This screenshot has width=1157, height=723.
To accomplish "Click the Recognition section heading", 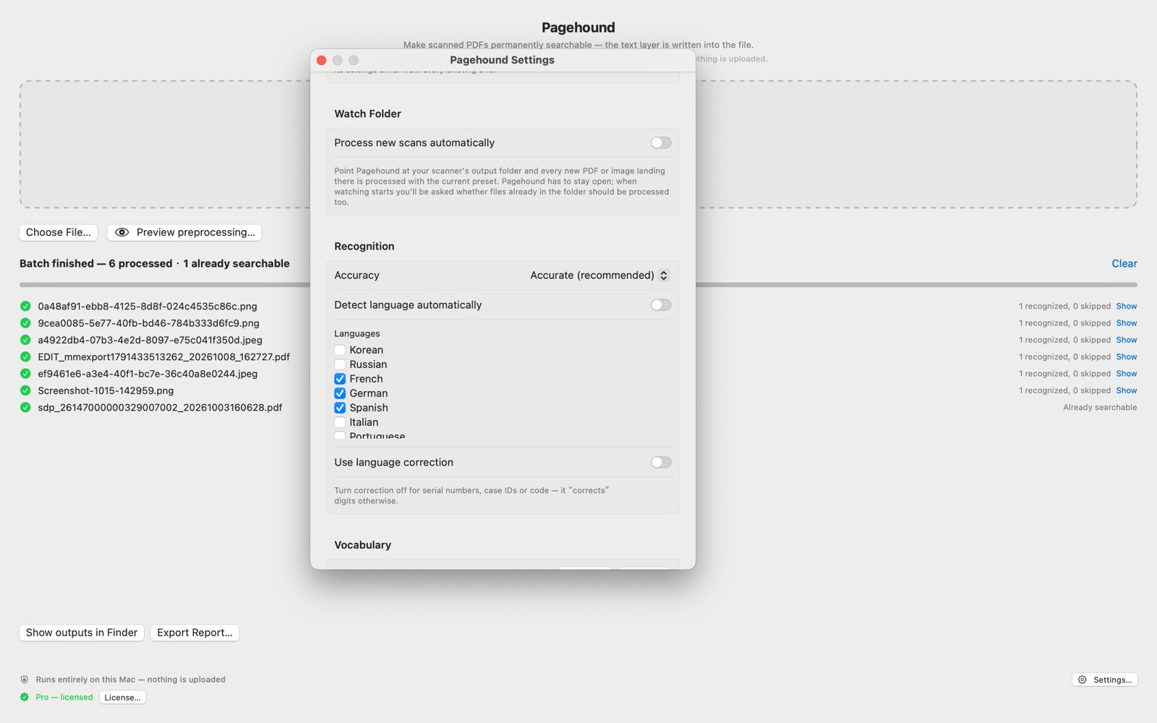I will point(364,247).
